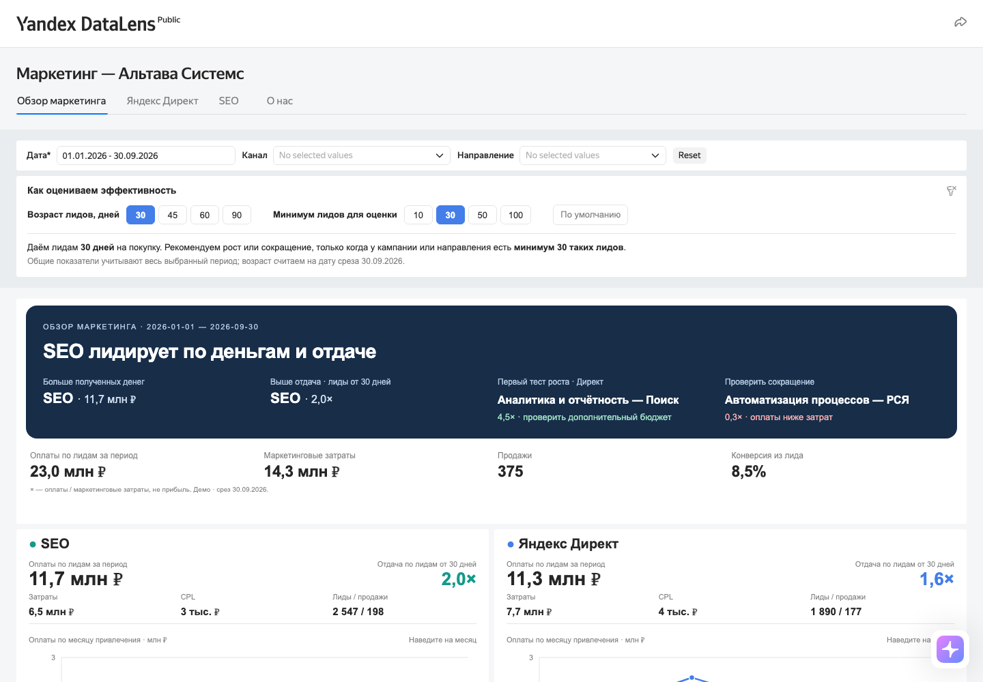Click the 14,3 млн ₽ marketing costs value
The image size is (983, 682).
302,472
